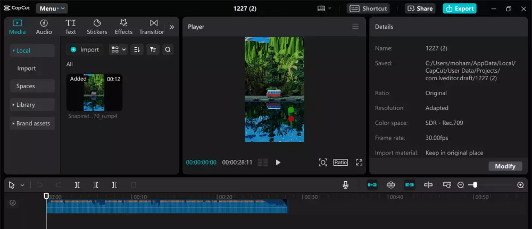
Task: Open the Stickers tab
Action: [x=97, y=27]
